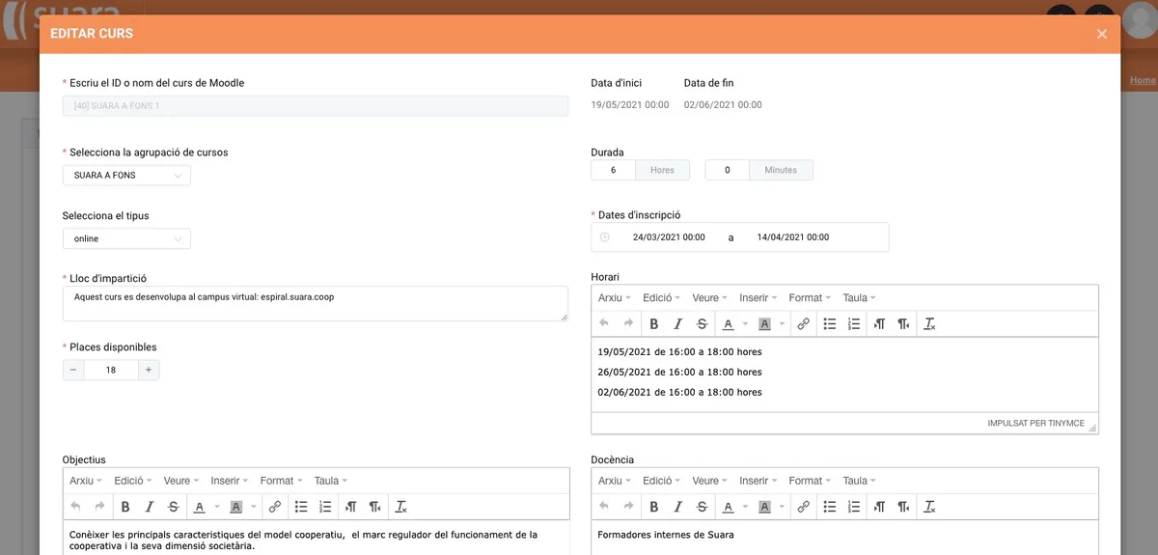The image size is (1158, 555).
Task: Clear formatting in the Objectius editor
Action: point(401,507)
